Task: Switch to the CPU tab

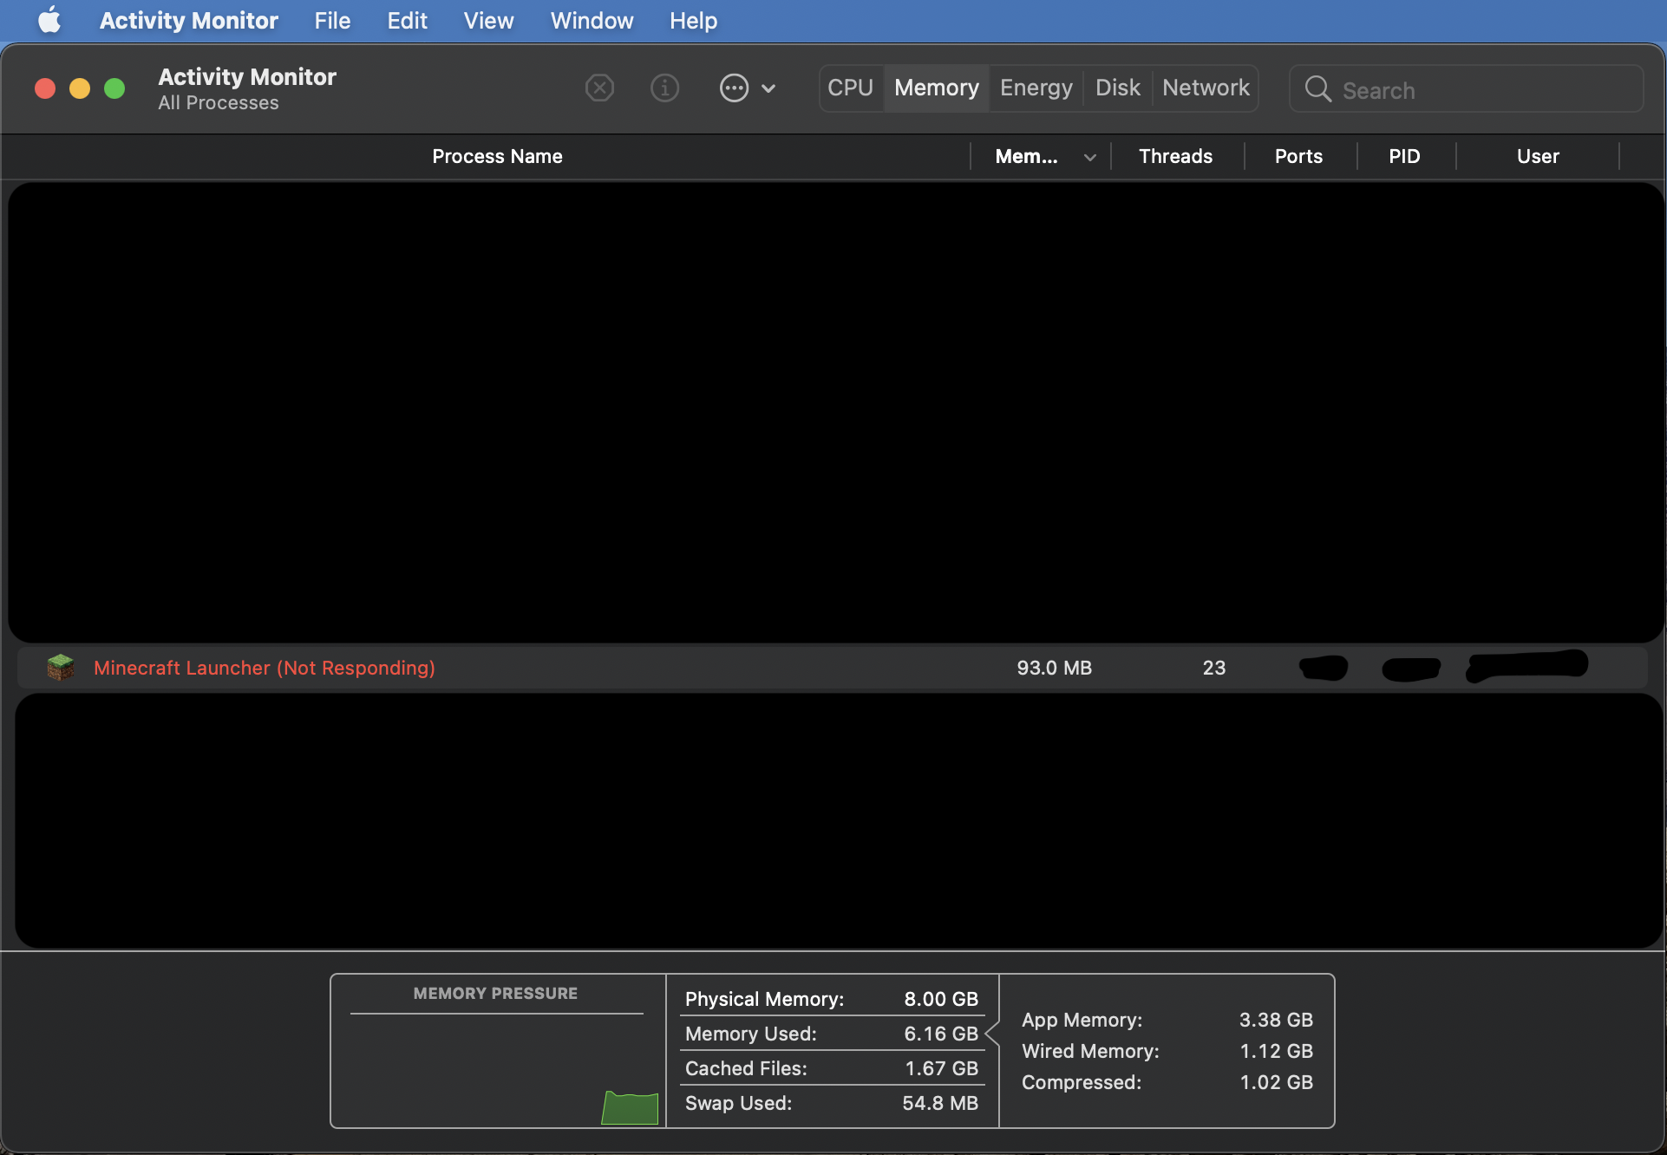Action: (850, 88)
